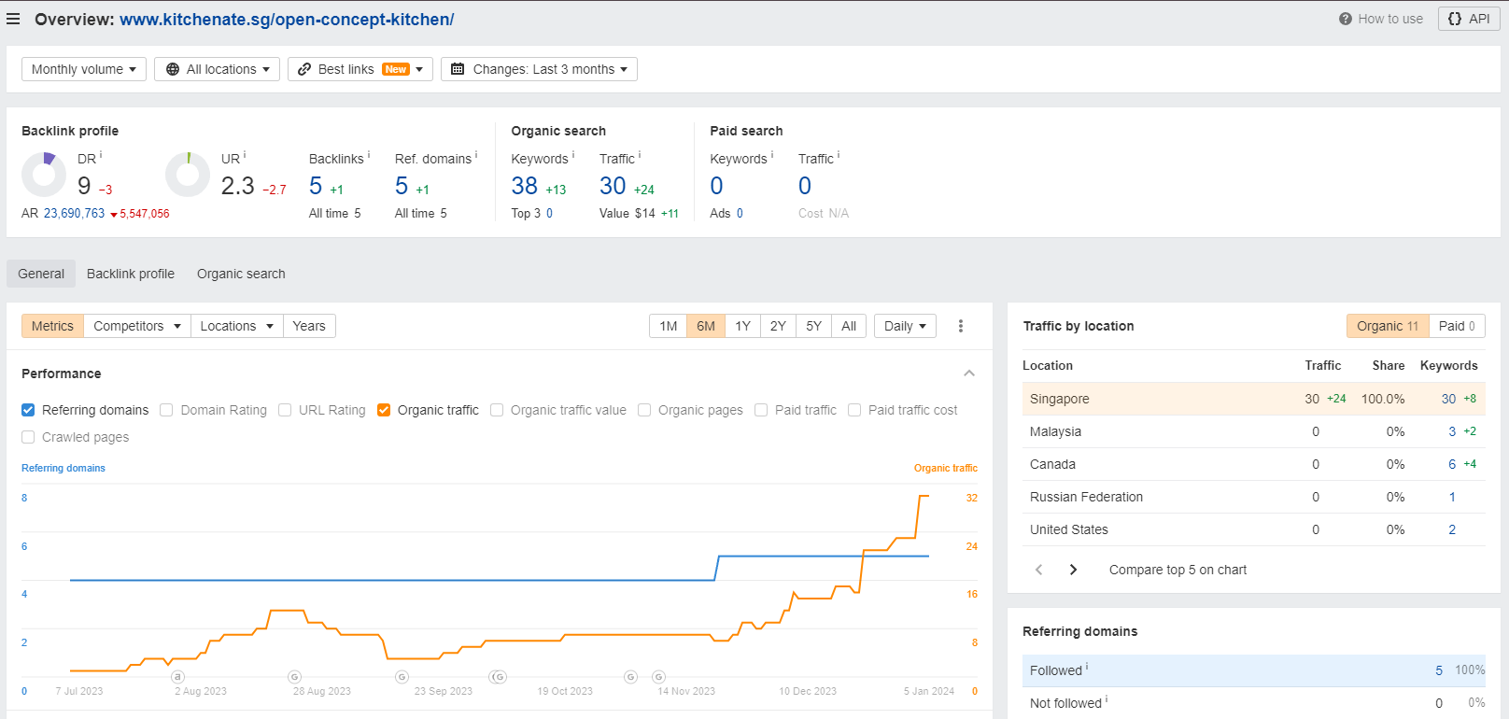Enable the URL Rating checkbox
1509x719 pixels.
pyautogui.click(x=285, y=410)
